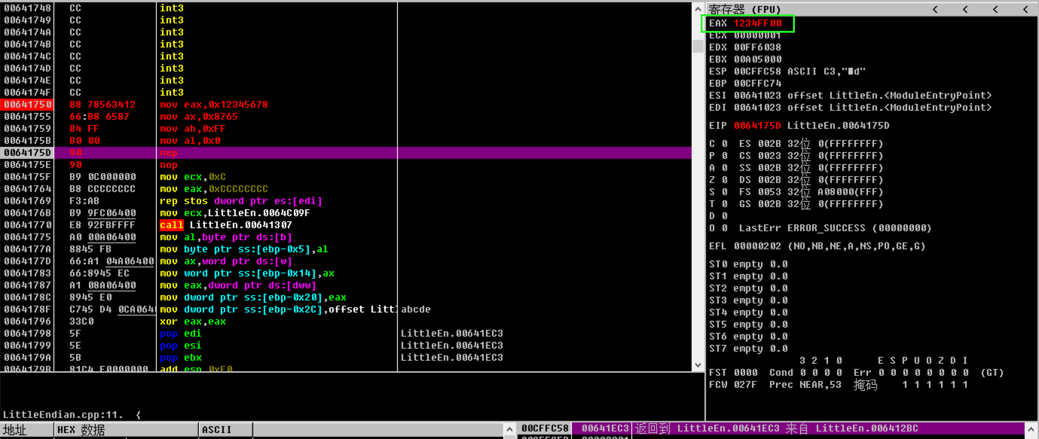1039x439 pixels.
Task: Select the EDI register row
Action: [x=850, y=108]
